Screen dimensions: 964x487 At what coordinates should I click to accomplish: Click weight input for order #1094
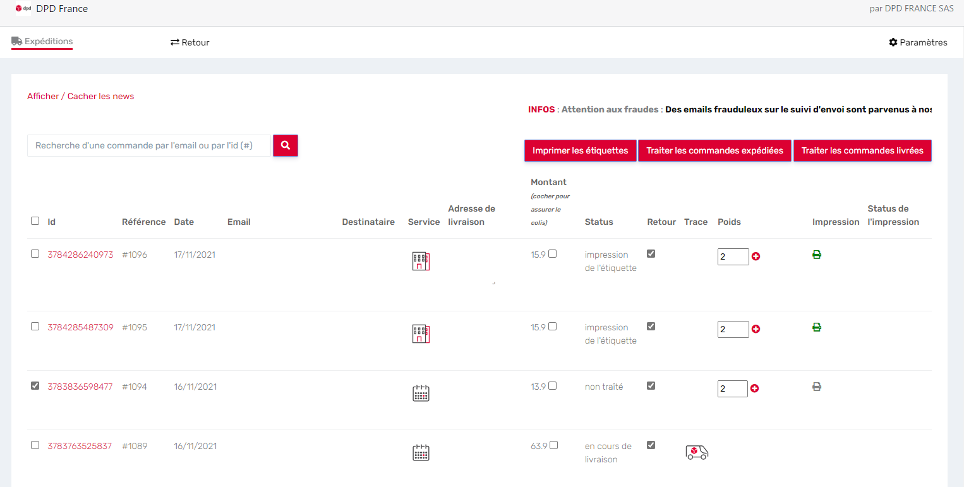(732, 388)
